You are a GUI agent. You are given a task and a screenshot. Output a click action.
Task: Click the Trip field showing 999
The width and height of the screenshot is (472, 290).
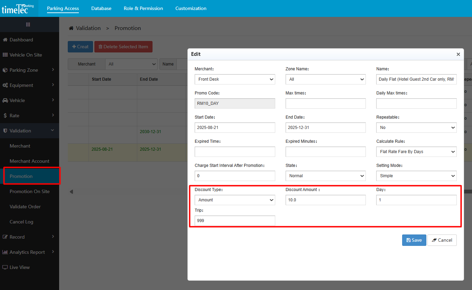tap(235, 221)
